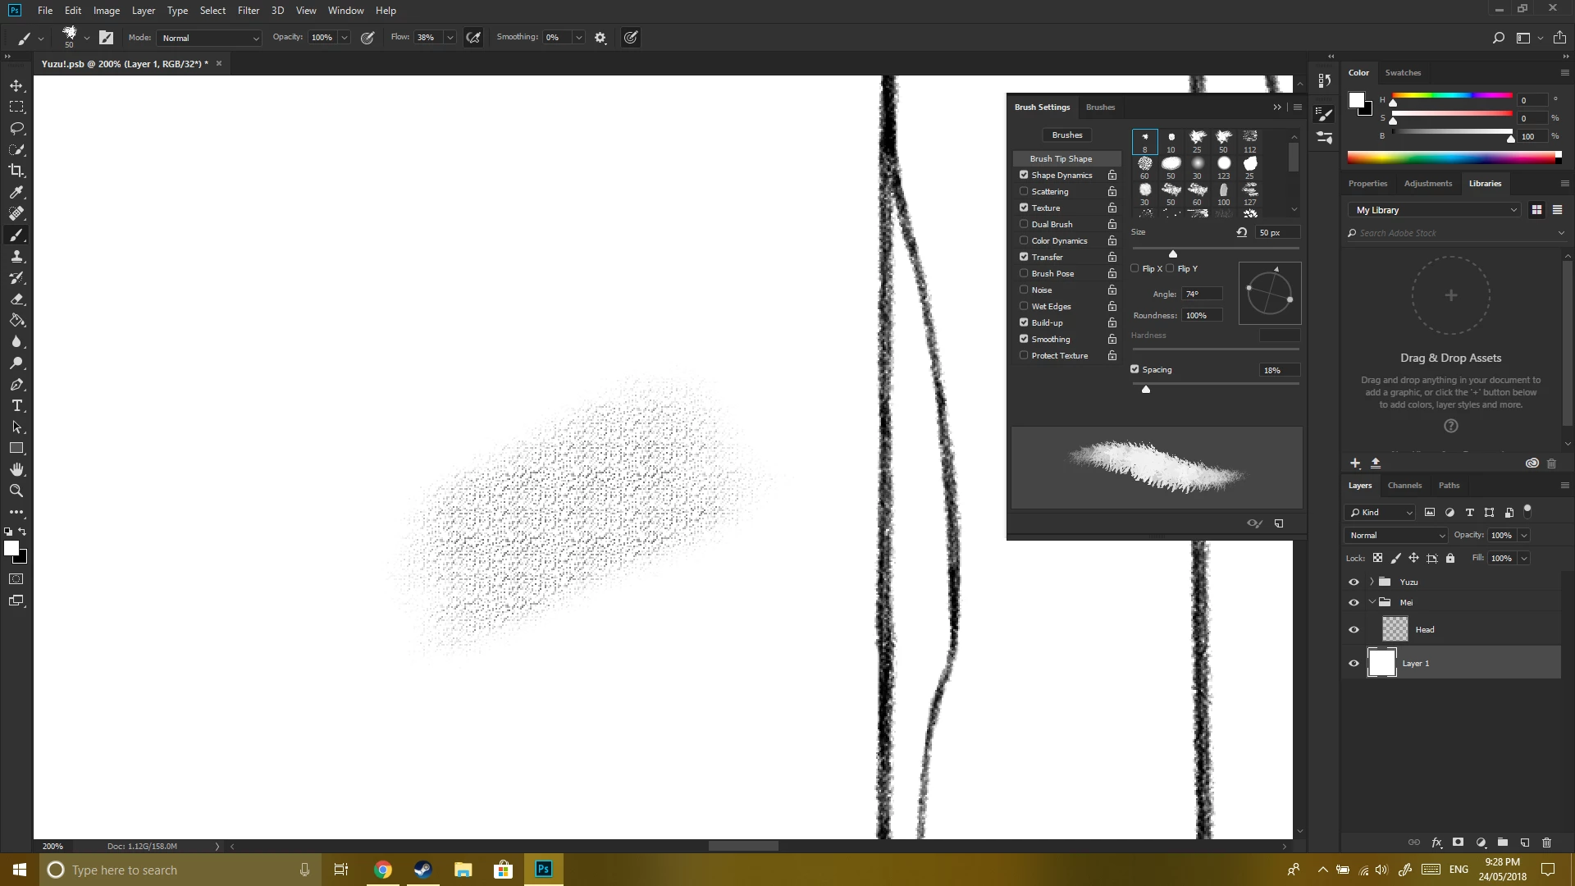Disable the Texture brush option

pyautogui.click(x=1024, y=208)
